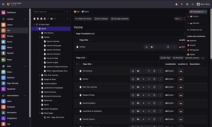Toggle visibility of The Camino page
Image resolution: width=212 pixels, height=127 pixels.
[138, 71]
